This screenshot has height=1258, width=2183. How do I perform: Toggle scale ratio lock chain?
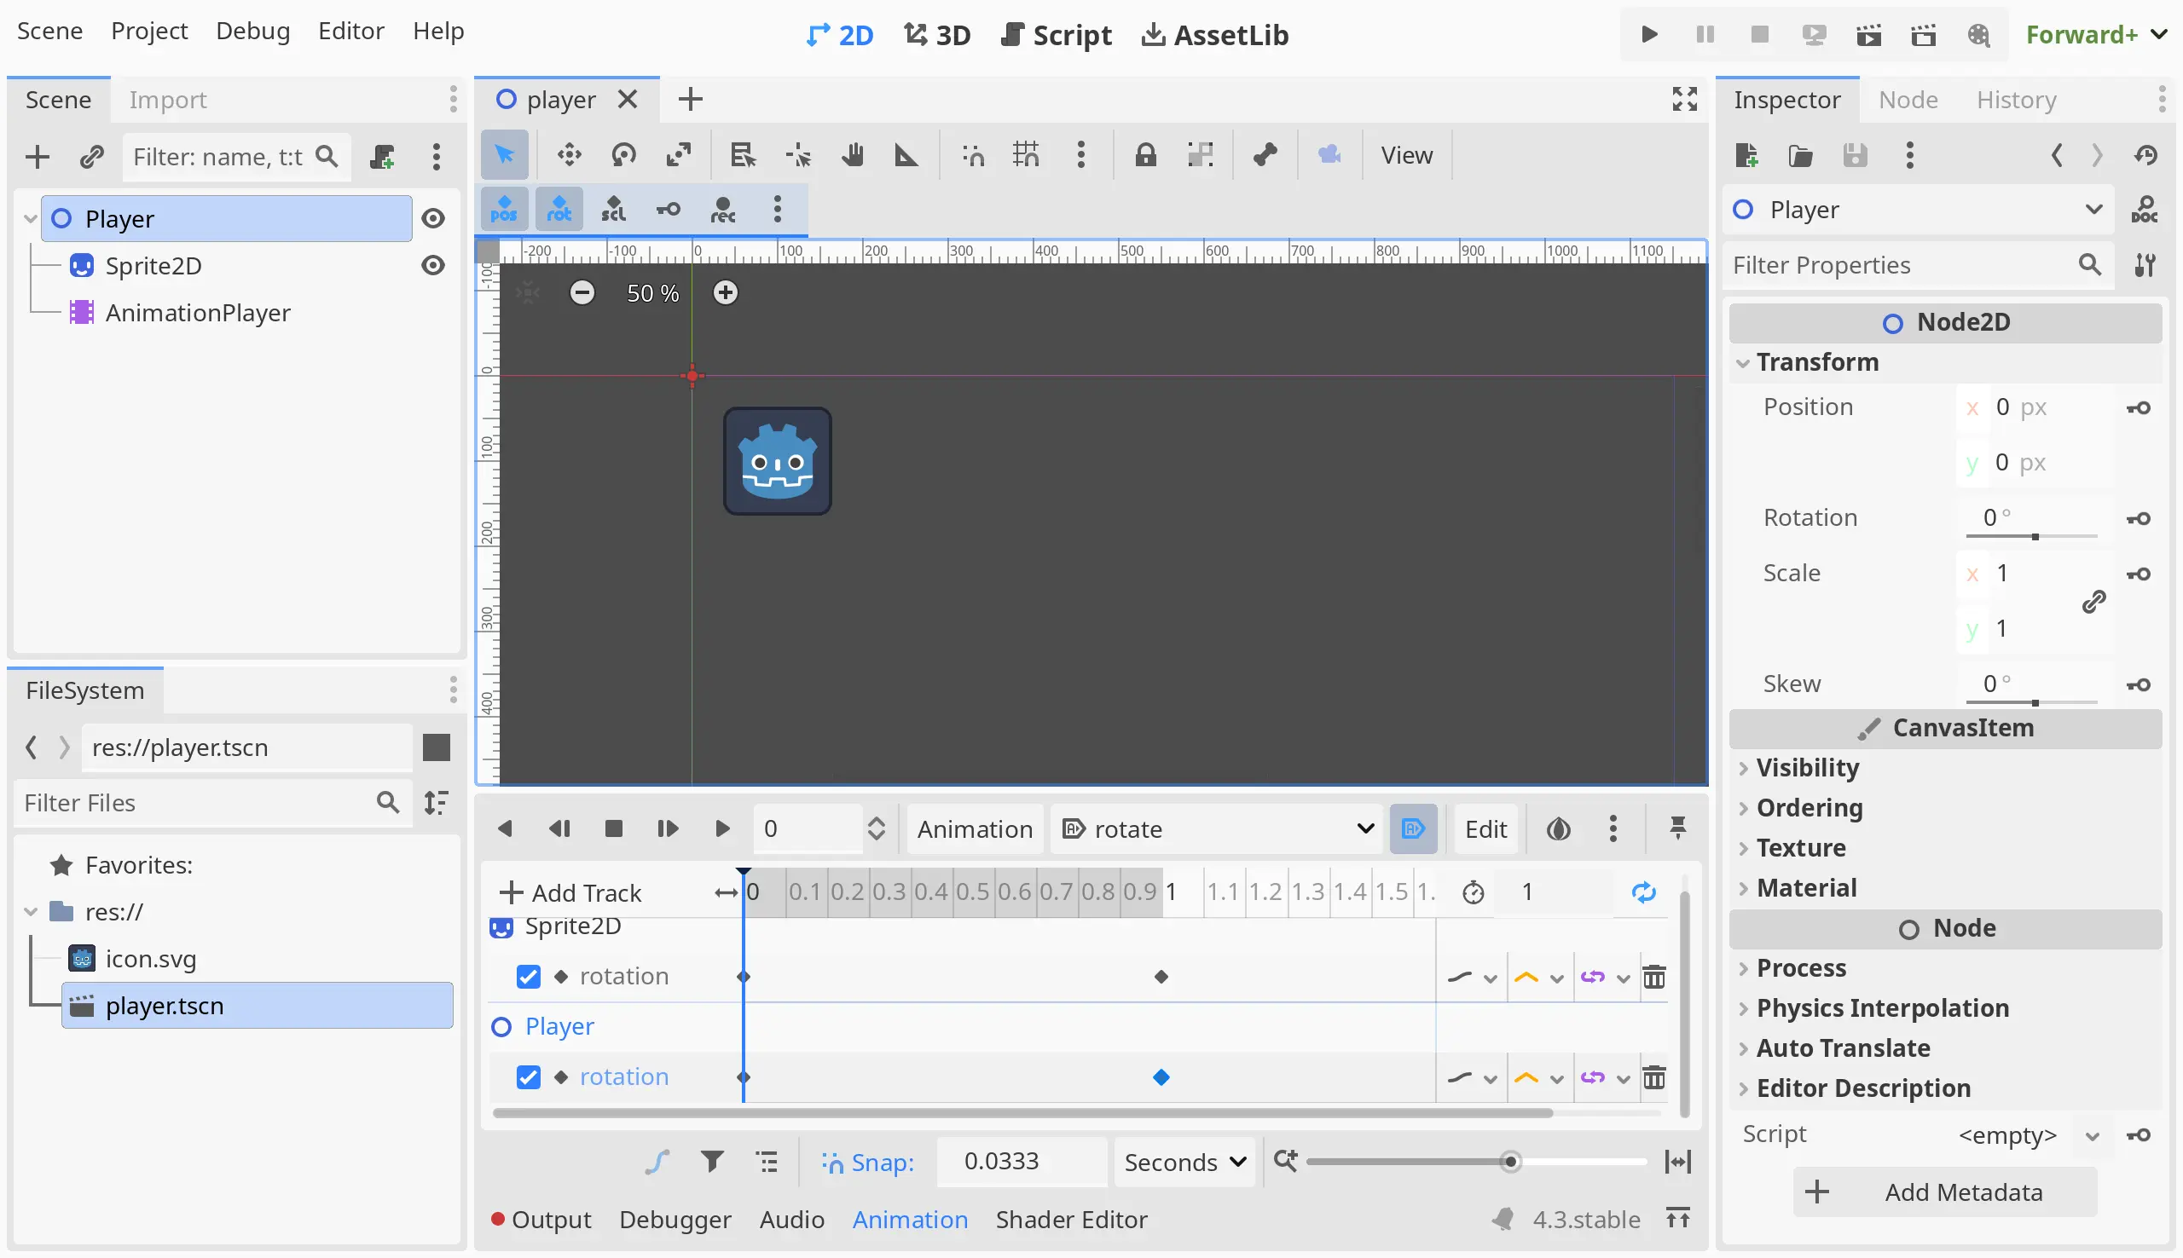(x=2093, y=602)
